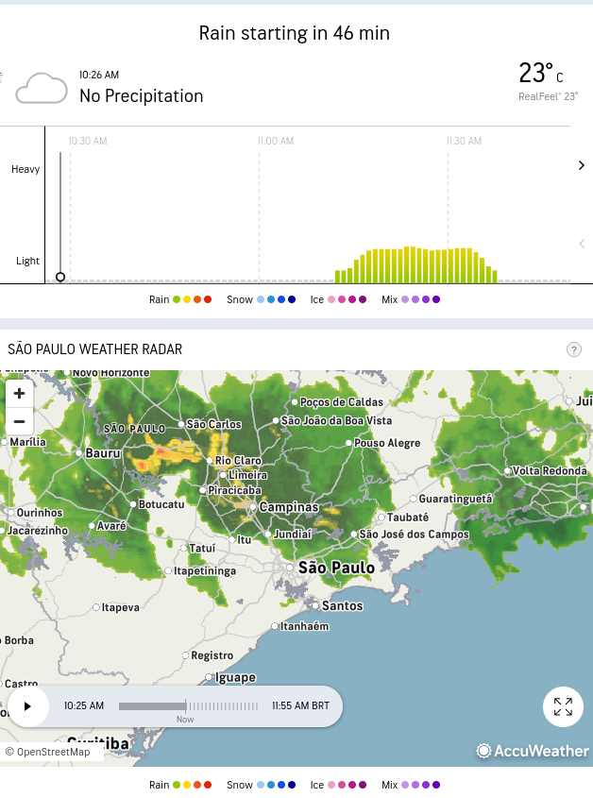This screenshot has height=798, width=593.
Task: Click the dark blue Snow legend dot under the map
Action: [x=292, y=785]
